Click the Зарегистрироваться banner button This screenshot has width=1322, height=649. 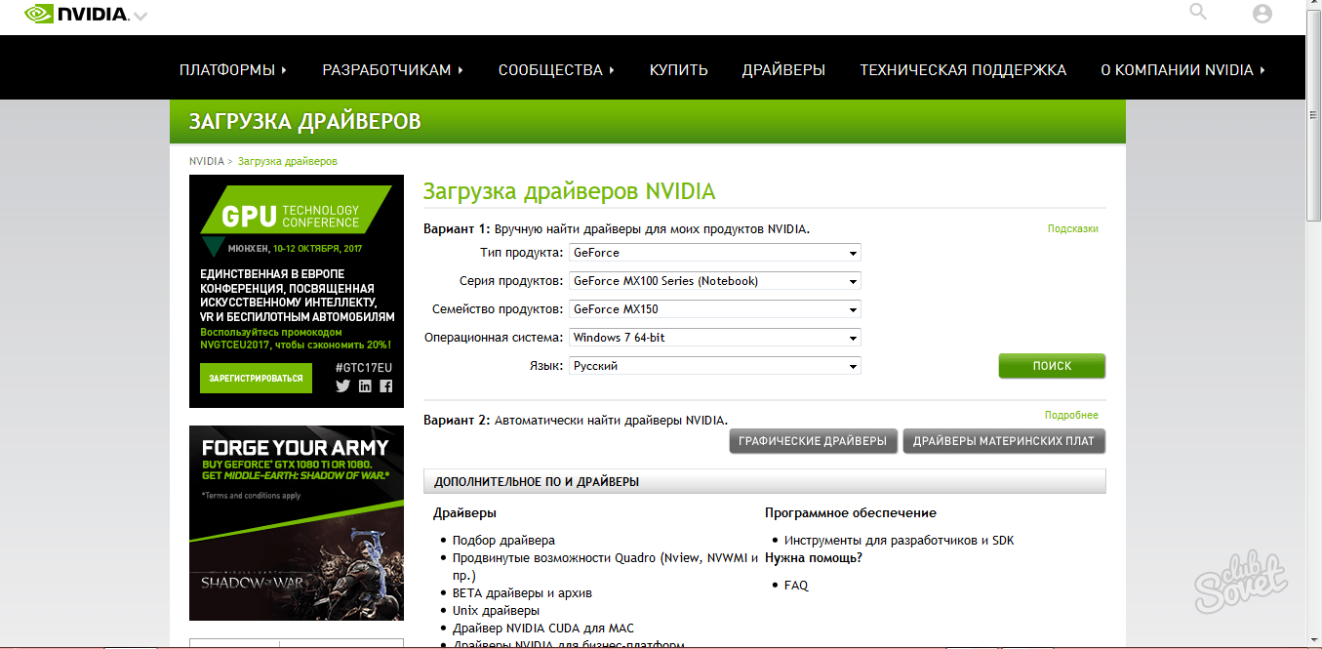click(256, 378)
